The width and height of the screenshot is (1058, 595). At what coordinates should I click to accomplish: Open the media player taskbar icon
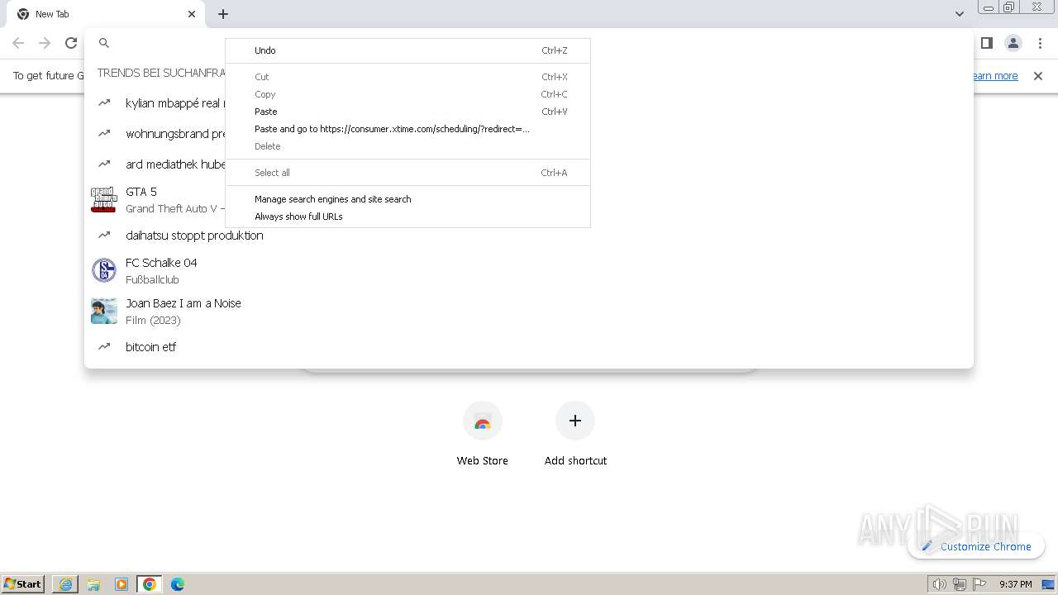pos(122,584)
